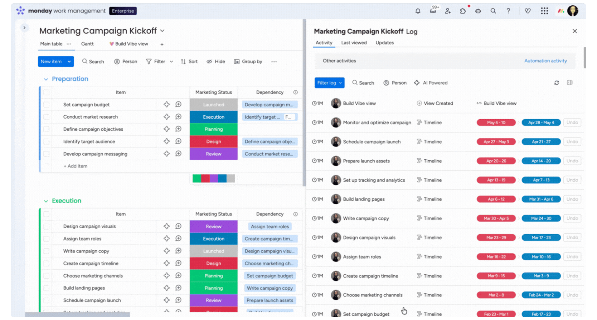Viewport: 597px width, 320px height.
Task: Open the inbox icon showing 99+
Action: click(x=433, y=11)
